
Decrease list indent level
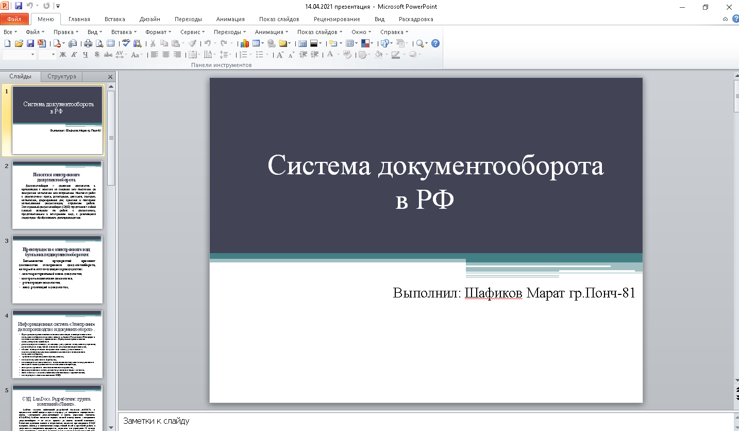303,55
